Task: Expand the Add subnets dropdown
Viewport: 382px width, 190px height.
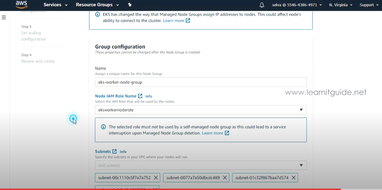Action: coord(201,165)
